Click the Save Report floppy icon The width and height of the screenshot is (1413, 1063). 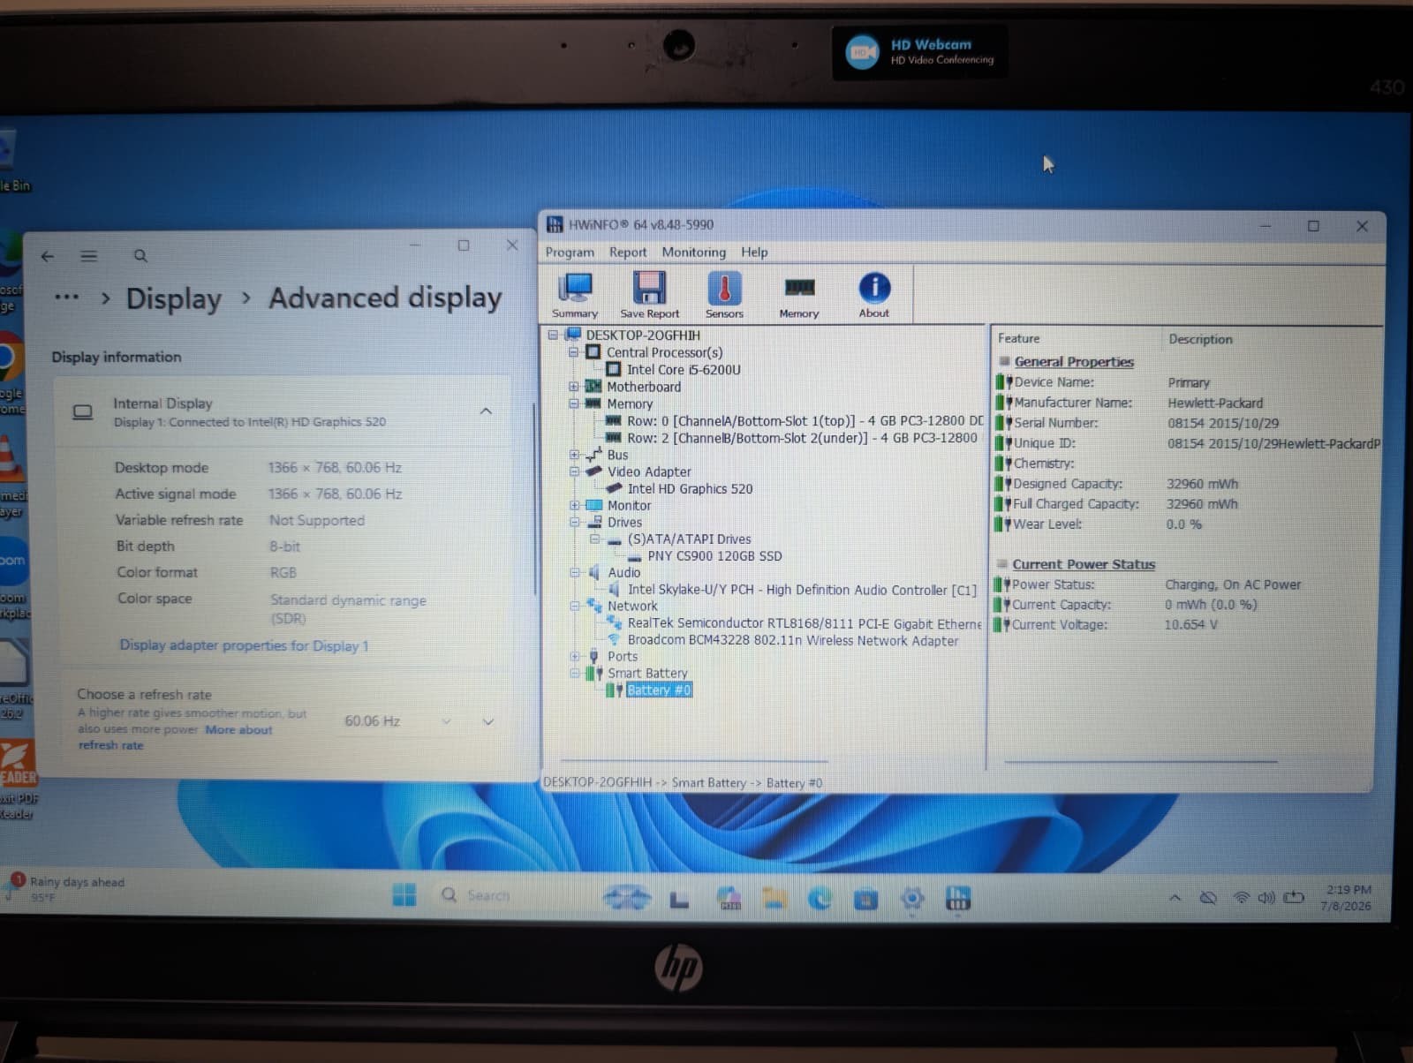point(649,295)
